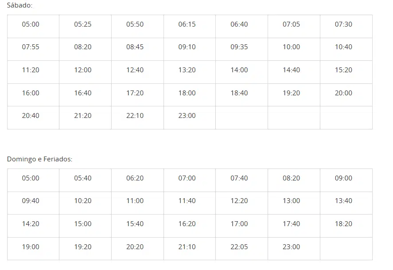The height and width of the screenshot is (270, 393).
Task: Click the Domingo e Feriados heading
Action: coord(39,159)
